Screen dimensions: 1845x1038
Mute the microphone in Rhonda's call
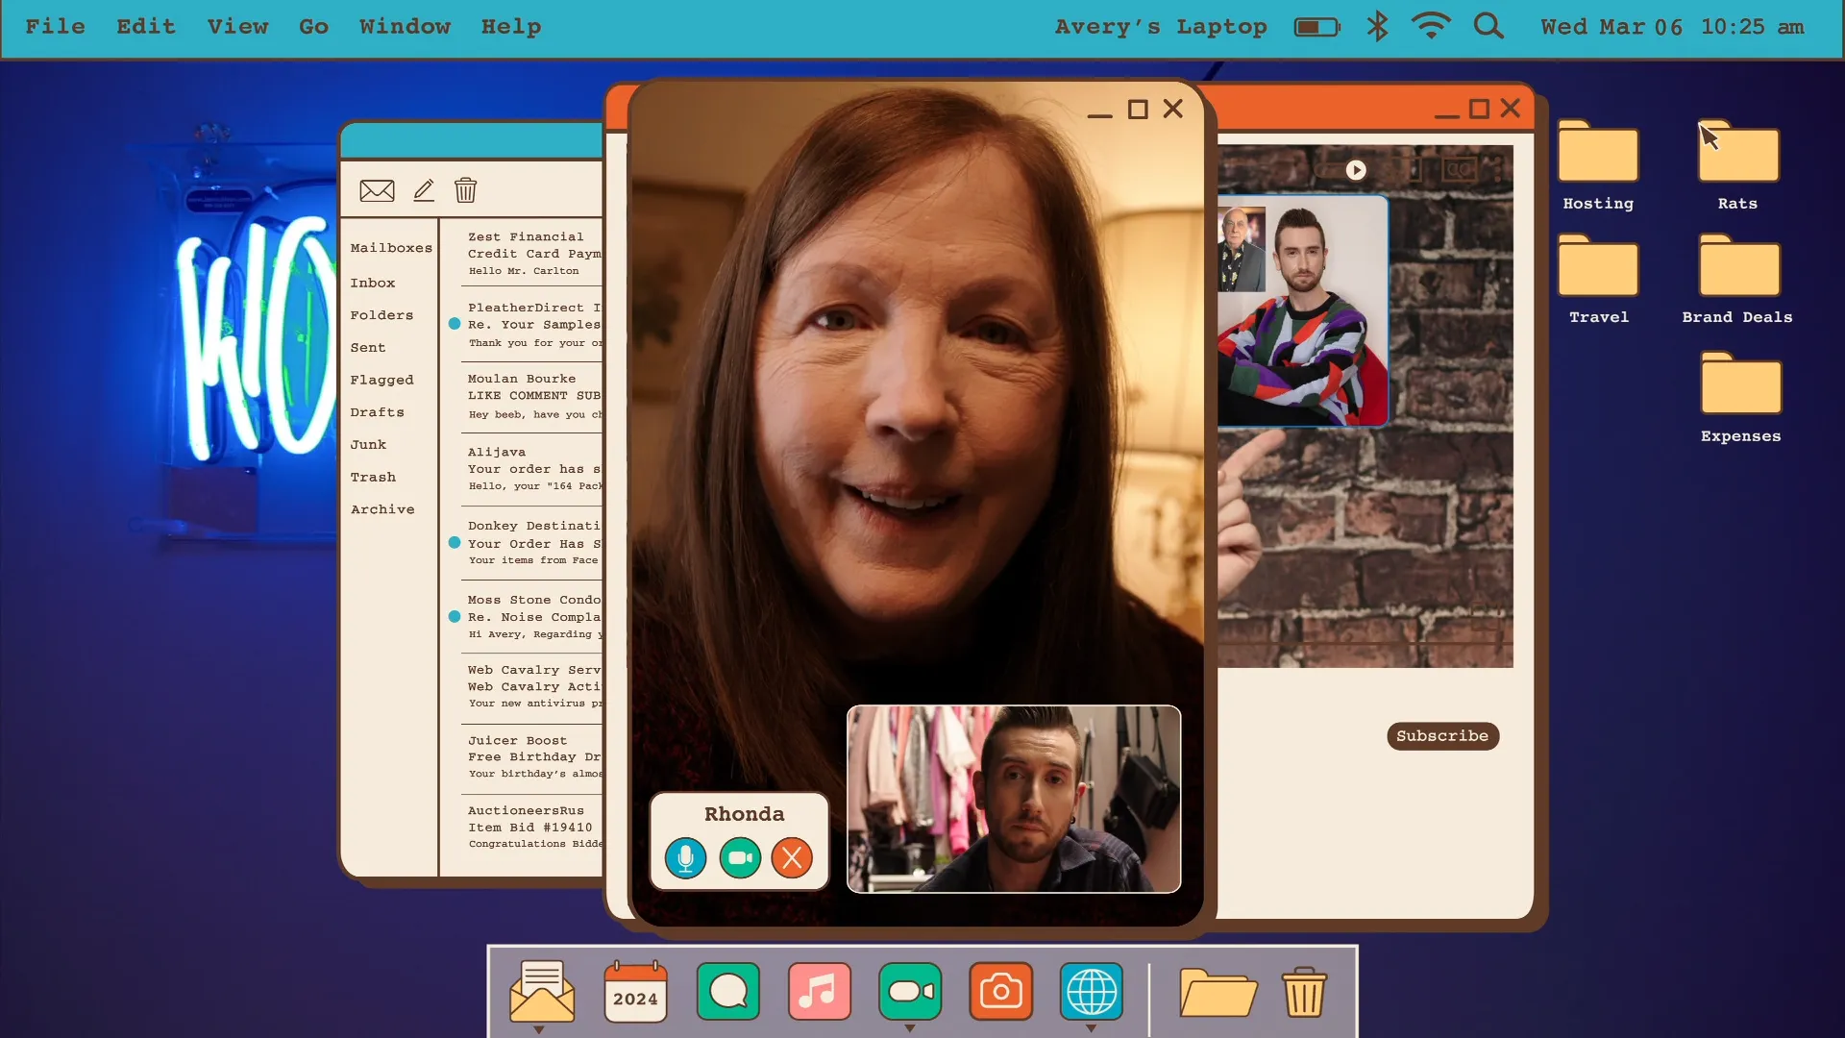click(x=685, y=857)
